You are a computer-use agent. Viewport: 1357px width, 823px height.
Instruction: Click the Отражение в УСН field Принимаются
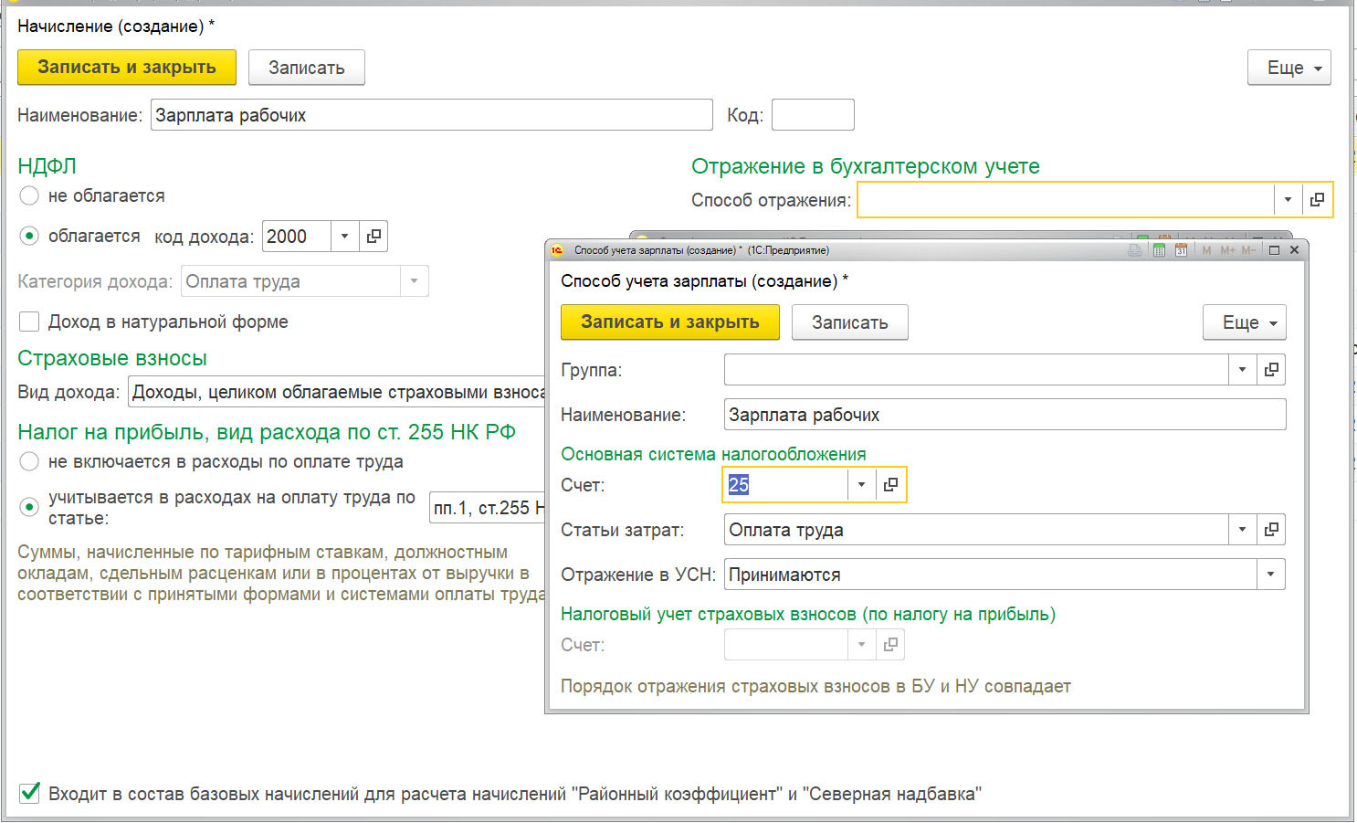[x=991, y=575]
